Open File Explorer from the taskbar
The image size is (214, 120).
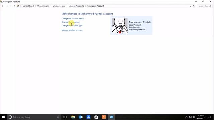coord(73,117)
